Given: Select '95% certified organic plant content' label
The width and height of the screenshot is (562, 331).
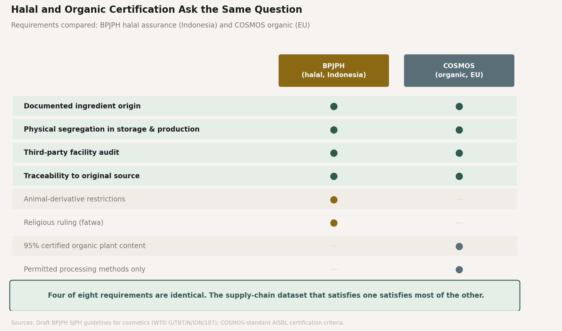Looking at the screenshot, I should pyautogui.click(x=85, y=246).
